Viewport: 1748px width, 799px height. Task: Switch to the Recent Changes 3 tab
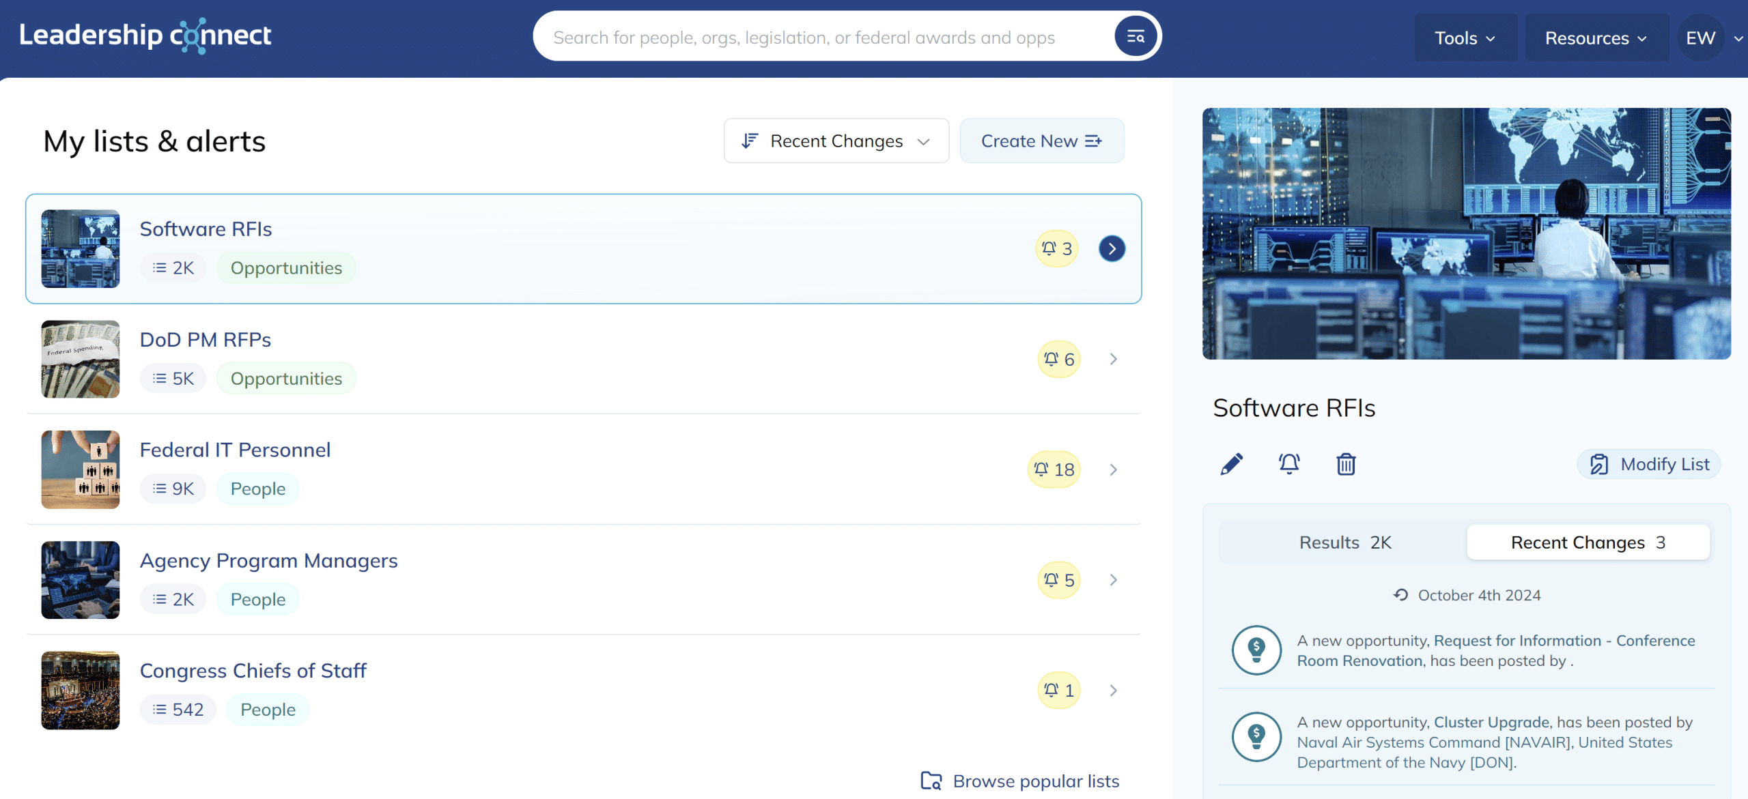tap(1588, 542)
